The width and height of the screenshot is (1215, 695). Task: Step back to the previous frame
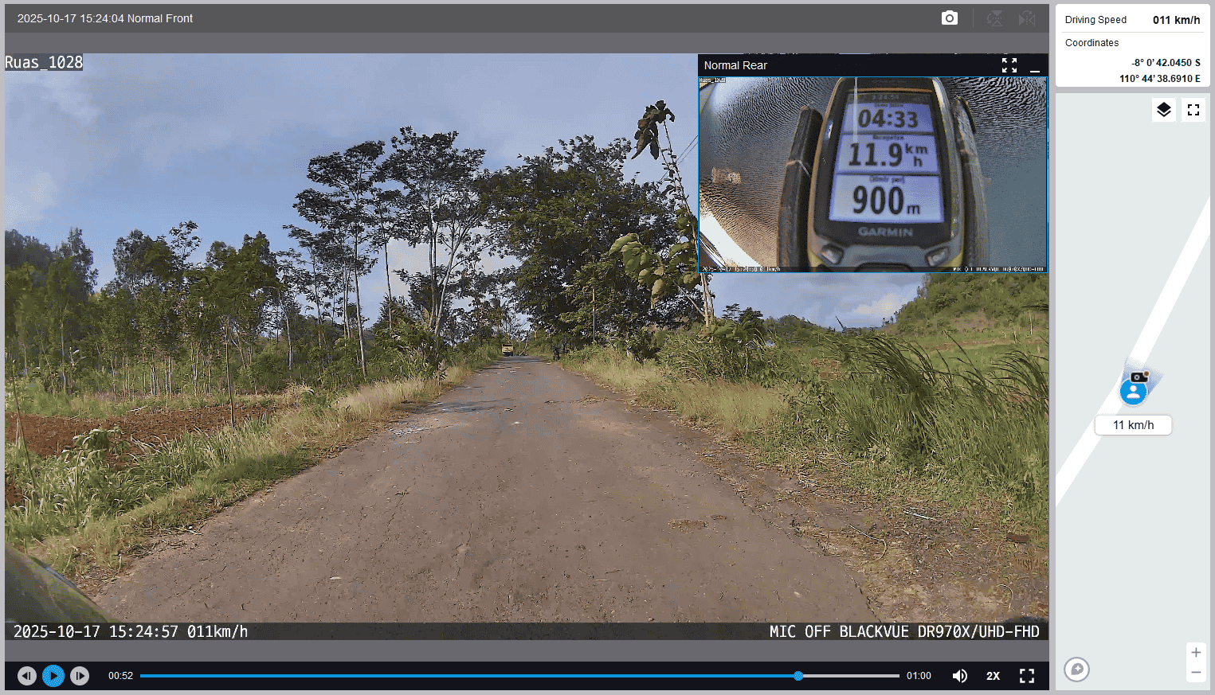(x=27, y=676)
